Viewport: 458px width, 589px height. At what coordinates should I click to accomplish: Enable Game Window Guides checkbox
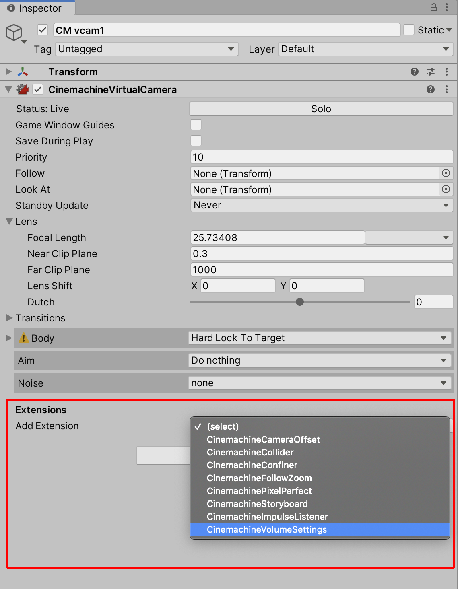(x=196, y=125)
